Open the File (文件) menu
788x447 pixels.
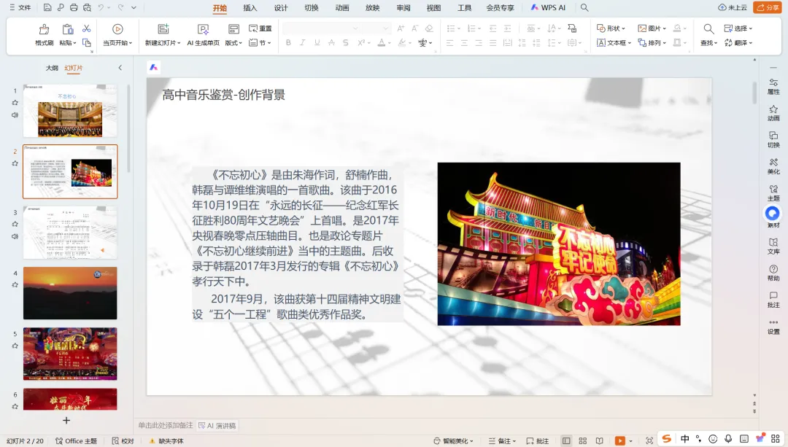pos(20,7)
